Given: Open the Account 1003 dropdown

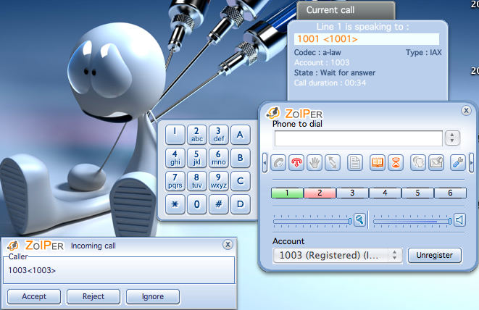Looking at the screenshot, I should (337, 256).
